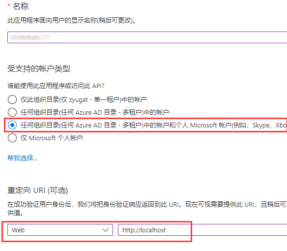Viewport: 287px width, 251px height.
Task: Click the 谁能使用此应用程序或访问此 API? text
Action: [56, 86]
